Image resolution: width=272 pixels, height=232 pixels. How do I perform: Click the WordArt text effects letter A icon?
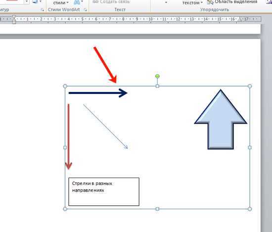pos(77,2)
